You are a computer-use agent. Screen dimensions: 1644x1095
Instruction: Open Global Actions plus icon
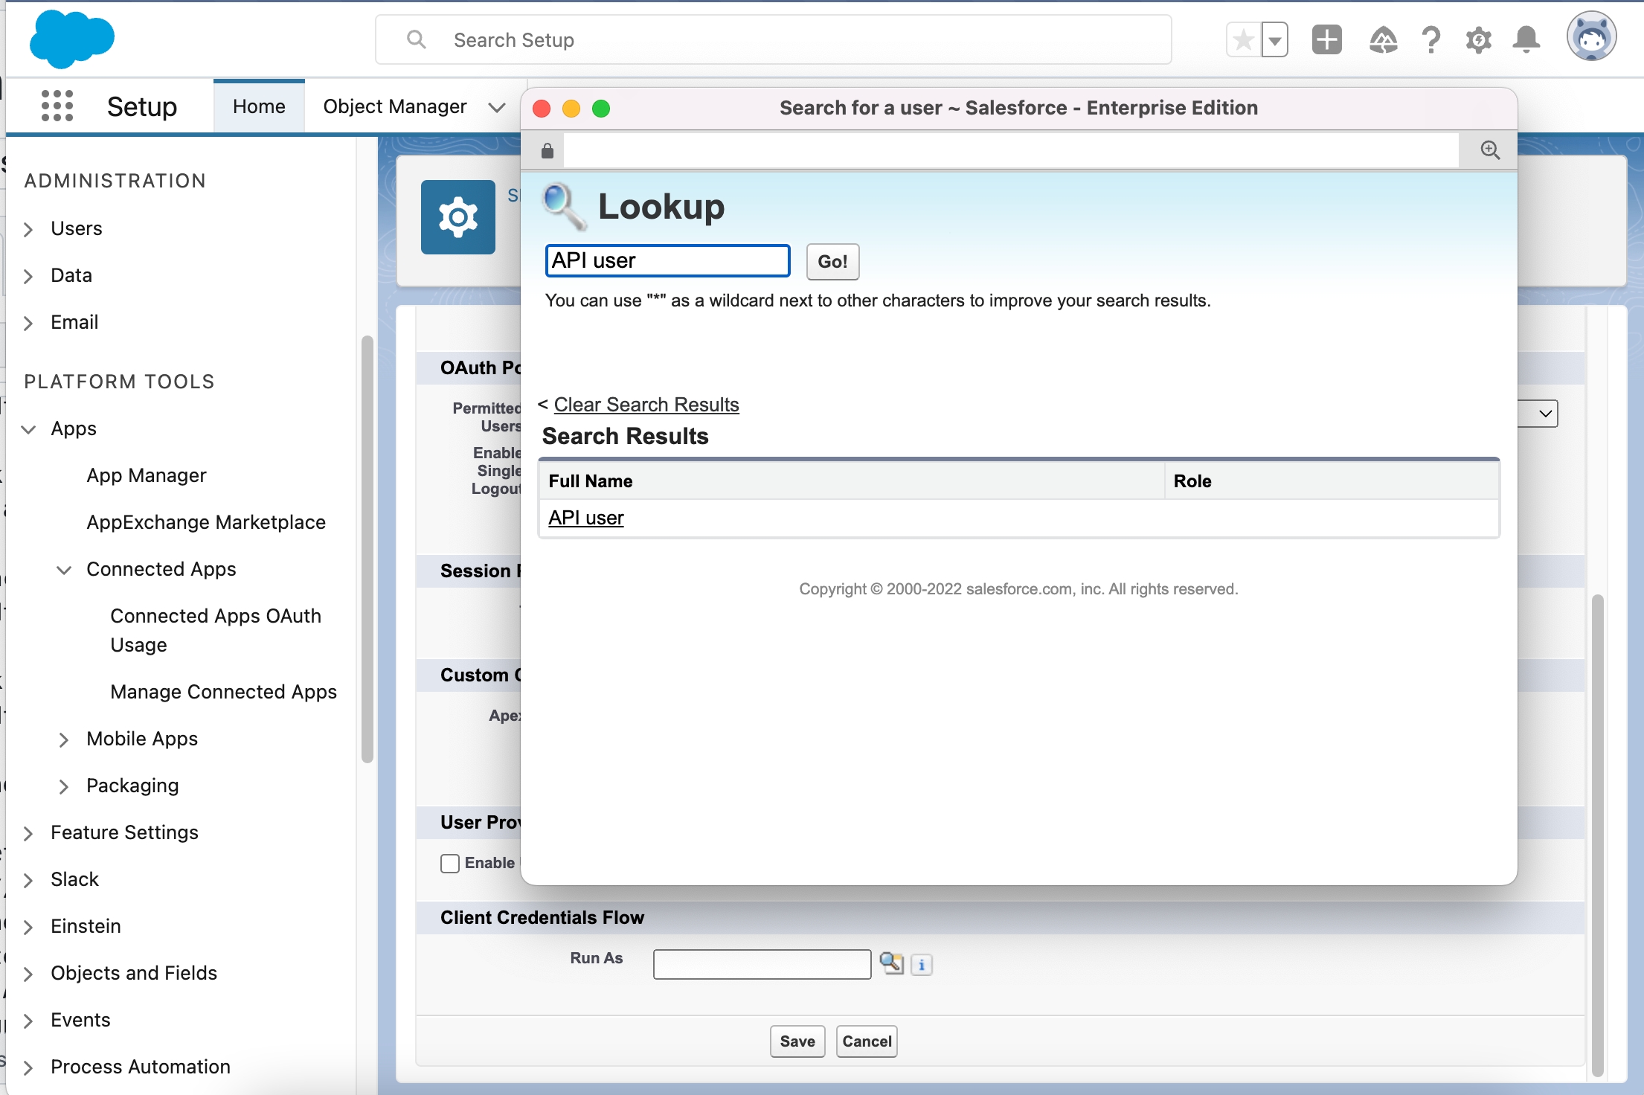(x=1326, y=39)
